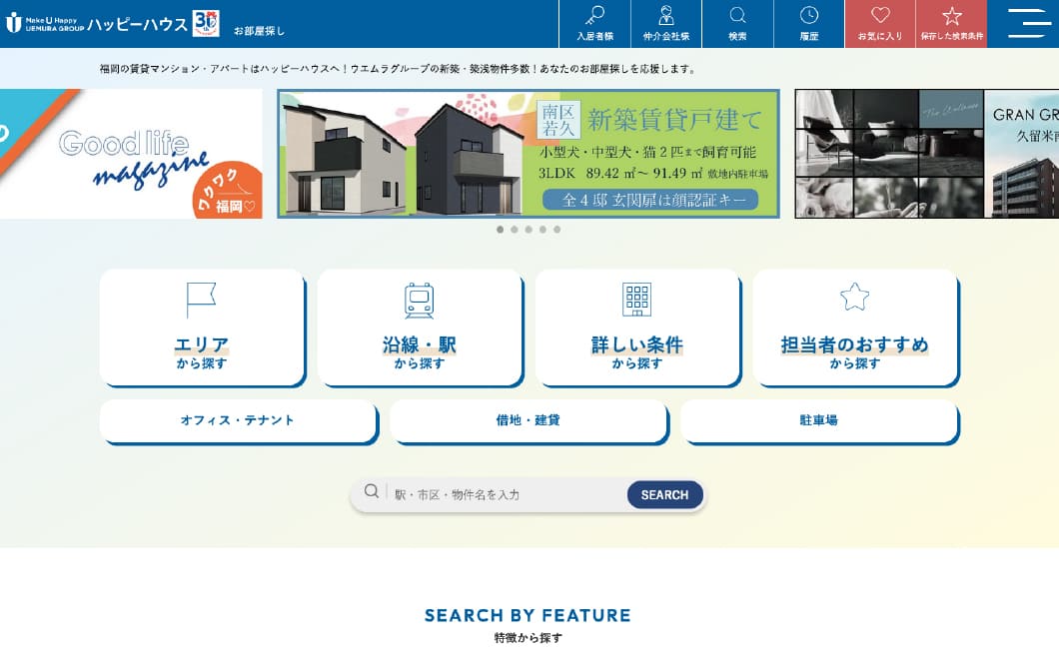Open オフィス・テナント search

(238, 420)
